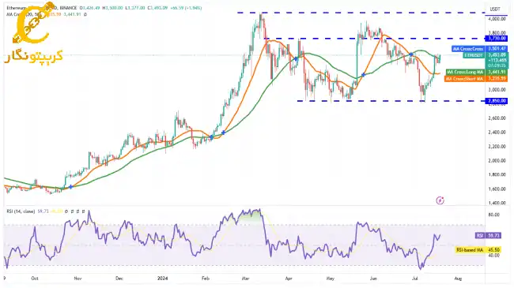Click the 2024 label on the time axis

[x=162, y=279]
